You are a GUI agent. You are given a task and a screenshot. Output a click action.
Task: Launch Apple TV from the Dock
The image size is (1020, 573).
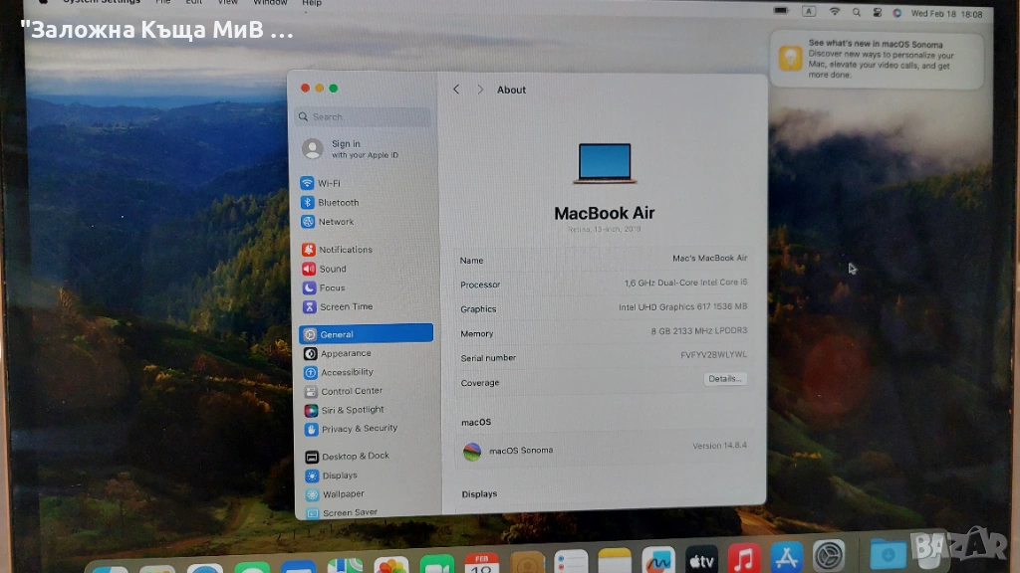click(x=701, y=559)
